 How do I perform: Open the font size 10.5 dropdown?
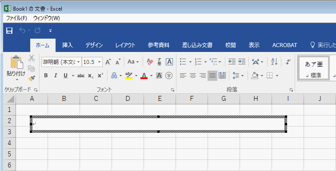point(100,62)
